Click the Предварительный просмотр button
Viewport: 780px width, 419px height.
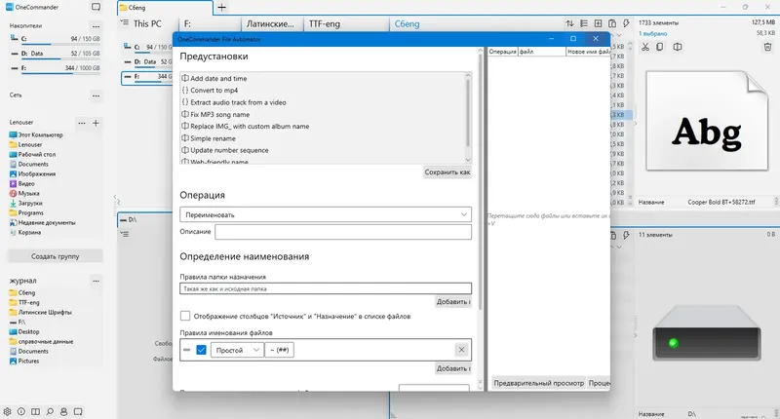point(539,383)
